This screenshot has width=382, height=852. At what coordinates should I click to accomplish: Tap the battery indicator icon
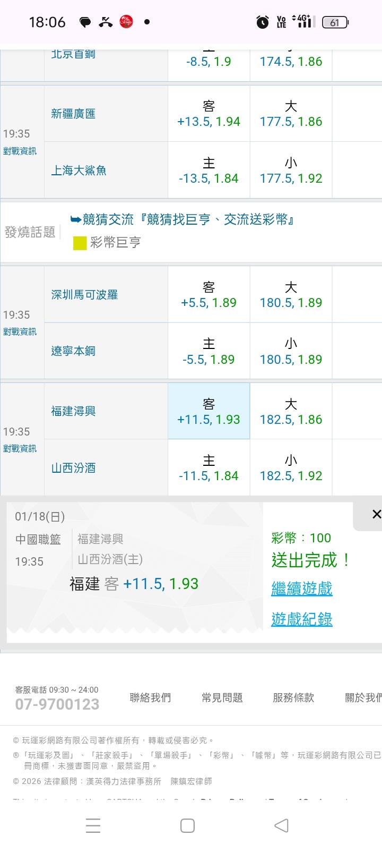tap(335, 22)
